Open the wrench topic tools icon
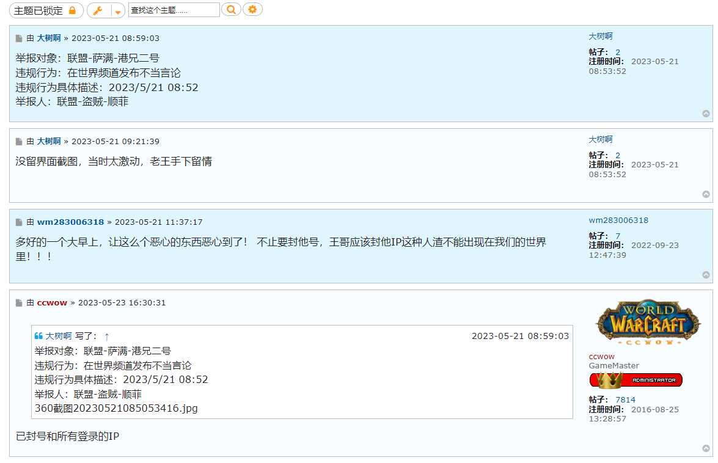The height and width of the screenshot is (463, 718). click(97, 10)
